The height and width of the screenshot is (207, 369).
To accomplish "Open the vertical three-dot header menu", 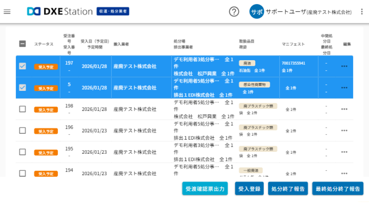I will (x=362, y=11).
